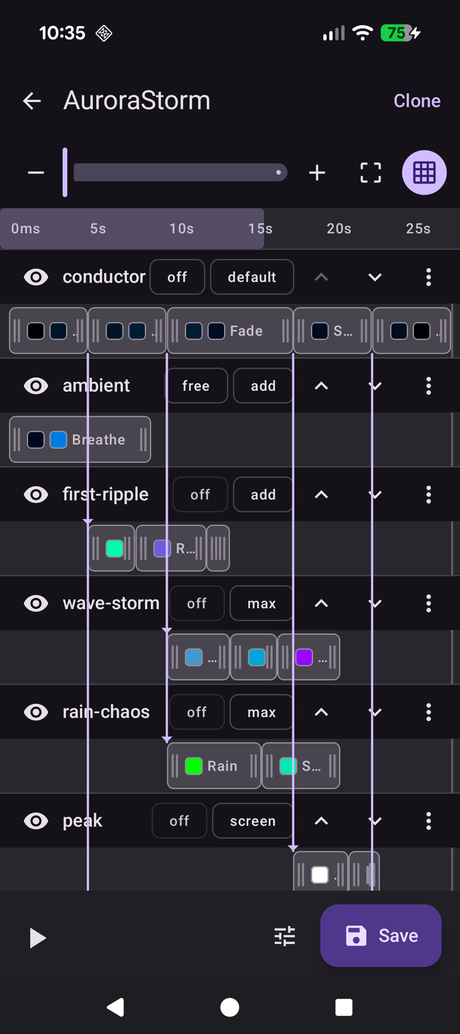Viewport: 460px width, 1034px height.
Task: Save the AuroraStorm sequence
Action: point(381,936)
